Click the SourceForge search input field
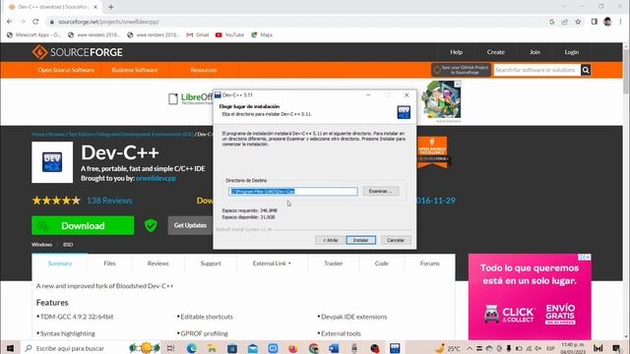The image size is (630, 354). point(536,70)
